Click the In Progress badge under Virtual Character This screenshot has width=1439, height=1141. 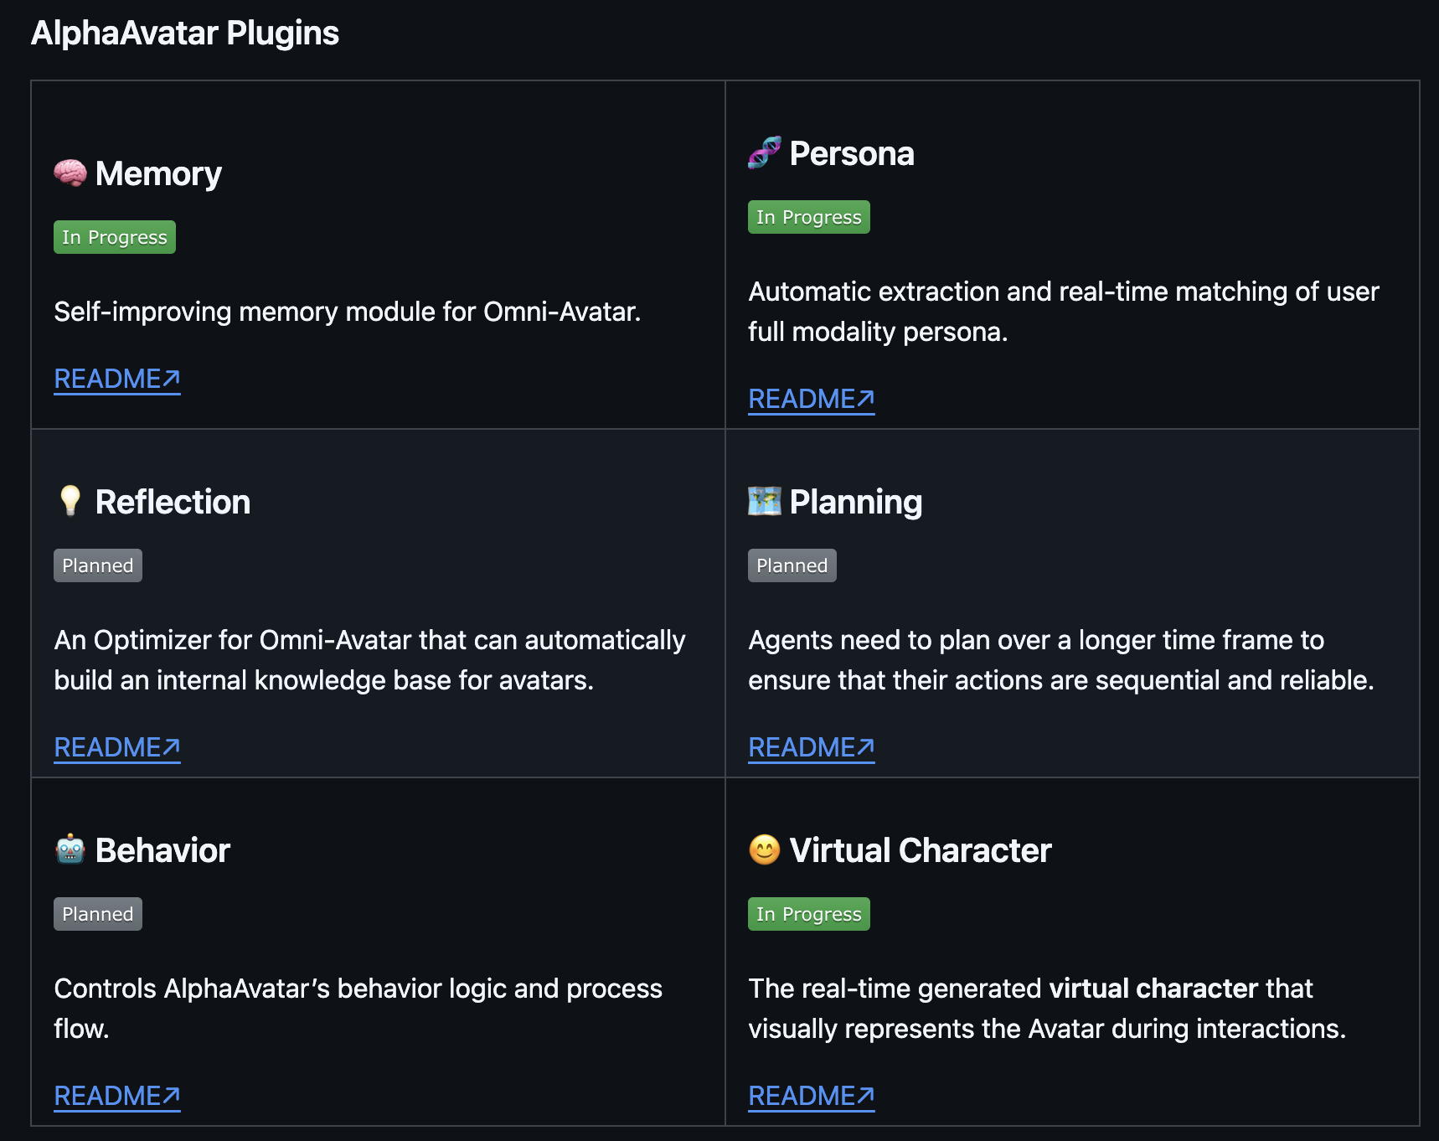(809, 914)
